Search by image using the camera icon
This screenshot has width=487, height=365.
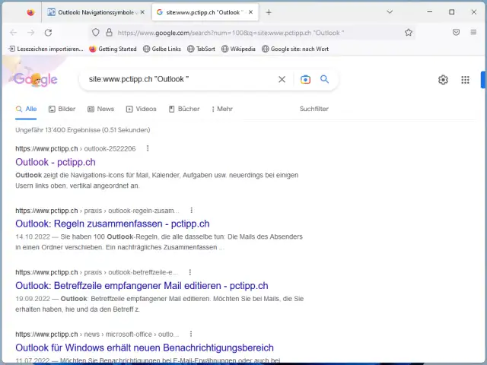point(305,79)
